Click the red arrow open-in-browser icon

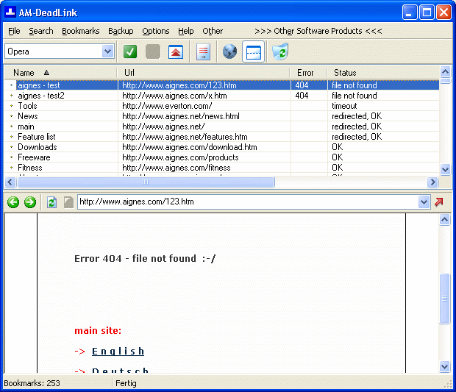440,202
